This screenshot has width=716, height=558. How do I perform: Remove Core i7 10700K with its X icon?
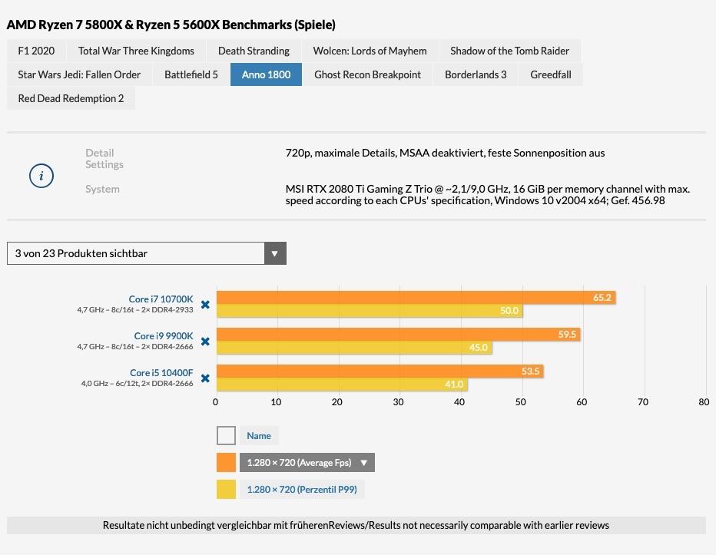point(205,304)
